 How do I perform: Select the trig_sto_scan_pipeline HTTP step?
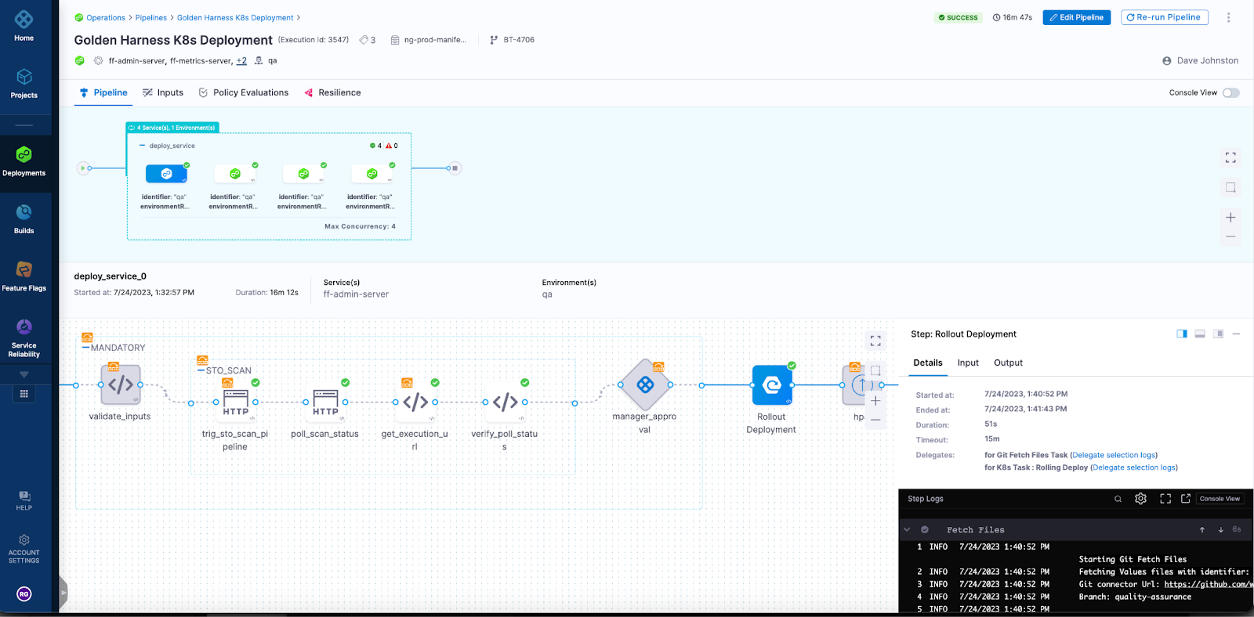point(236,402)
